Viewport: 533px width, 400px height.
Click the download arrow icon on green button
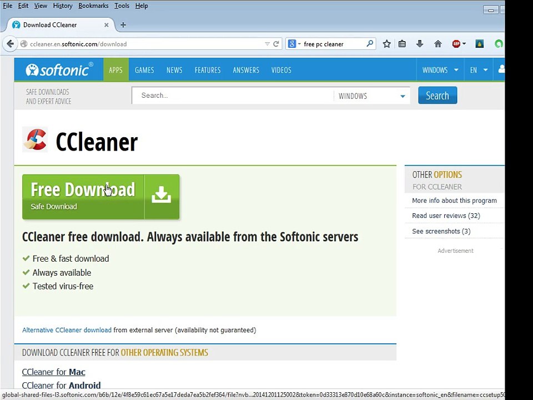tap(161, 194)
